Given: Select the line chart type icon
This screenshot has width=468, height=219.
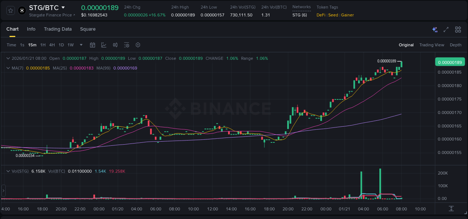Looking at the screenshot, I should coord(103,45).
